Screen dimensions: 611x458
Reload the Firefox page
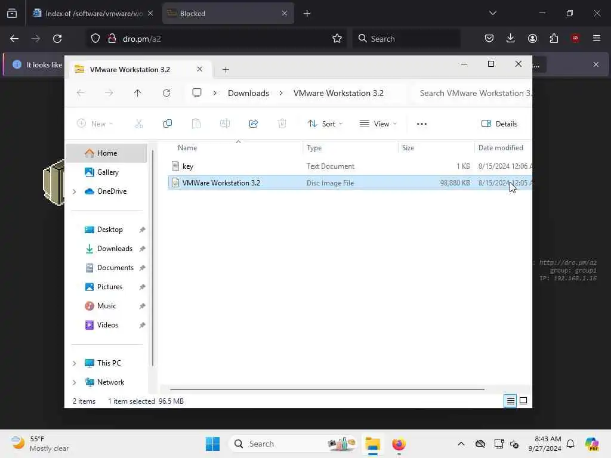point(57,39)
